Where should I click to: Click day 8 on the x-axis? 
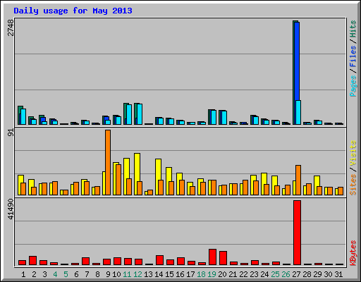[97, 274]
